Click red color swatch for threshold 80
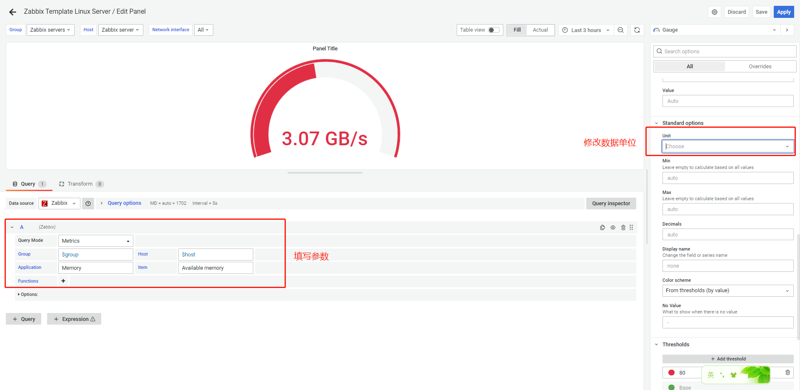This screenshot has height=390, width=800. (671, 373)
